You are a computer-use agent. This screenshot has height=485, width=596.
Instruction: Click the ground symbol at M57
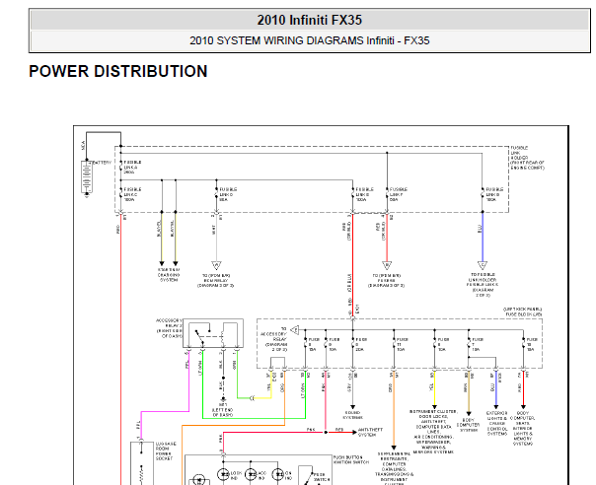pos(223,399)
